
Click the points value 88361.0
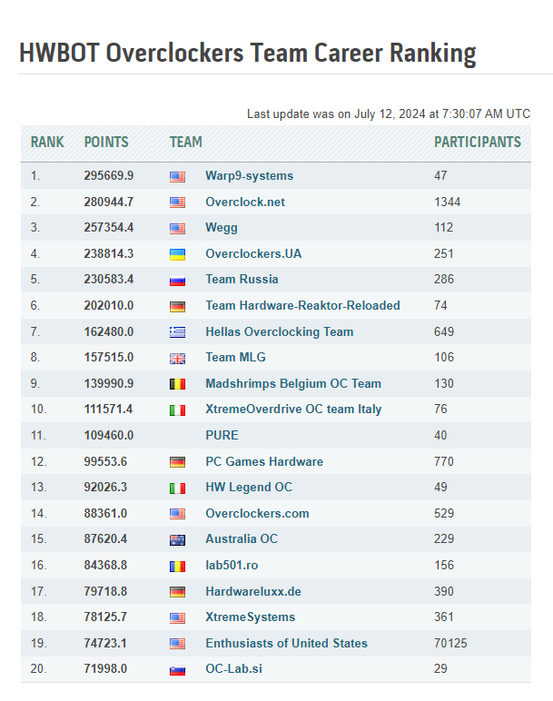105,513
